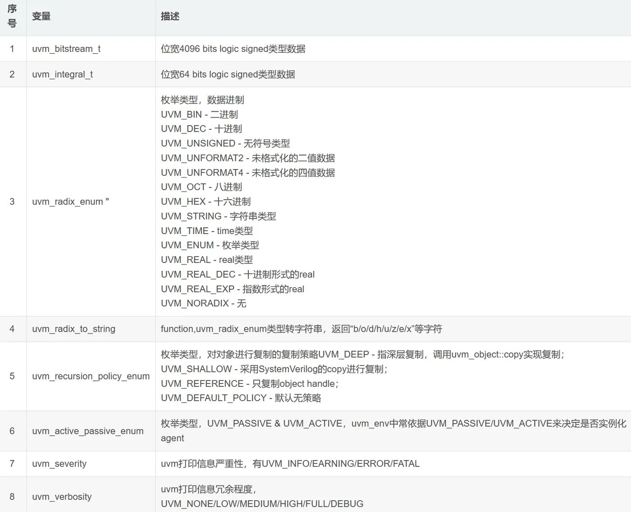Click row number 5 cell
631x512 pixels.
pyautogui.click(x=13, y=376)
